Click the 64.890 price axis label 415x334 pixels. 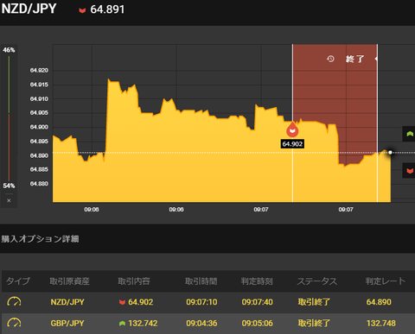click(39, 155)
